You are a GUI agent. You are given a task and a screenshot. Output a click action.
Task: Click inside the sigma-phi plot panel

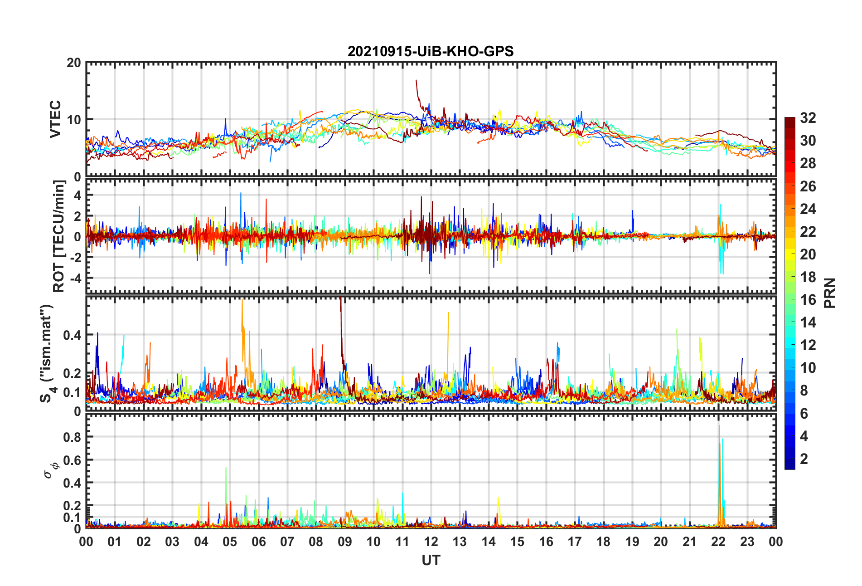[431, 471]
